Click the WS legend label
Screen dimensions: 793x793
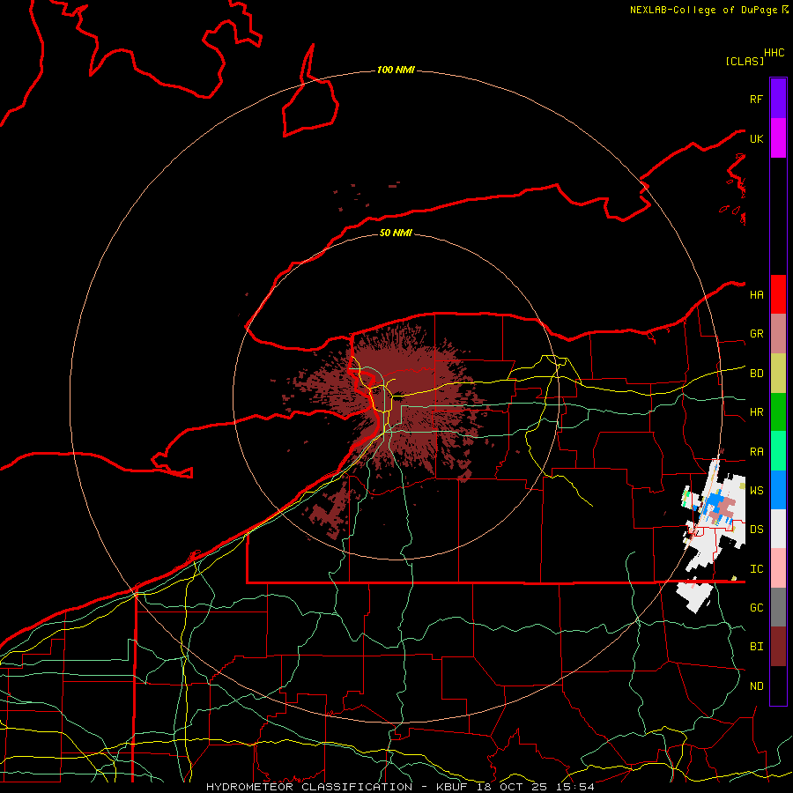pyautogui.click(x=756, y=491)
